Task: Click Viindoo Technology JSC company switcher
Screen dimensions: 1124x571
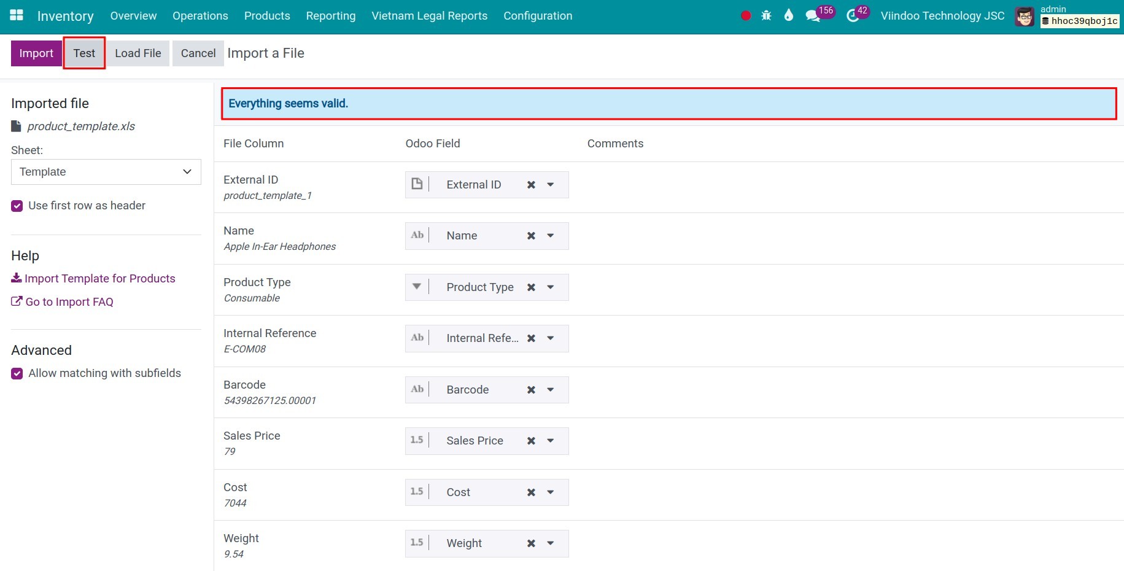Action: pyautogui.click(x=943, y=16)
